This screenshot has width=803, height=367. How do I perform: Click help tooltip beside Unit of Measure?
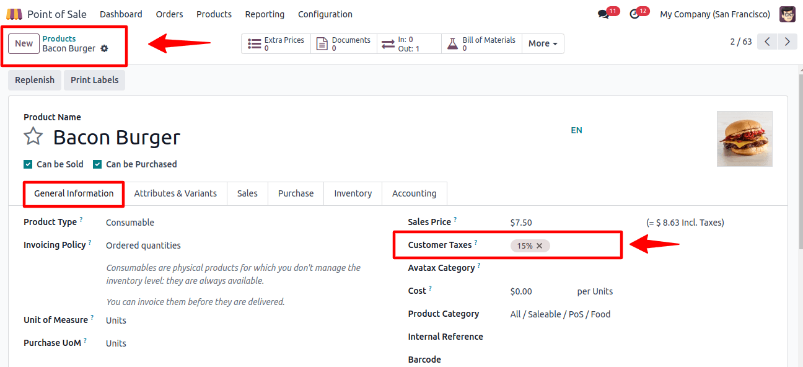(x=92, y=317)
